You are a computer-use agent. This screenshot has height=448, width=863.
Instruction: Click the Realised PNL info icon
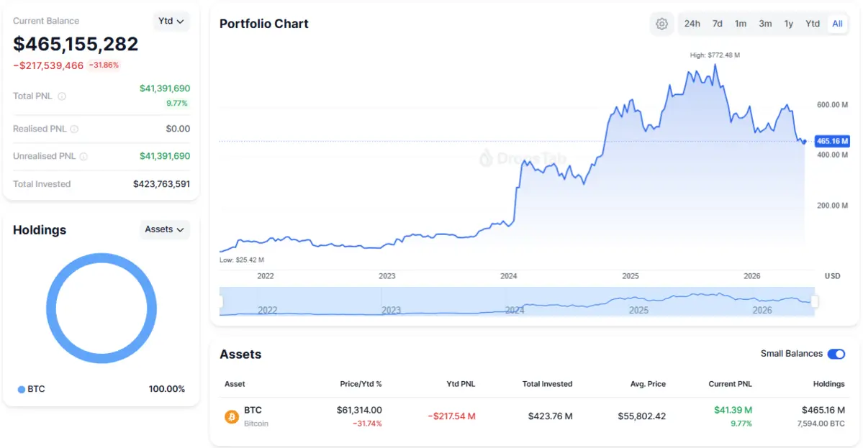[x=74, y=129]
